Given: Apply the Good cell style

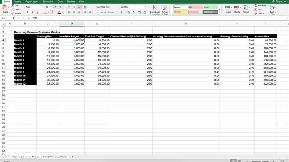Looking at the screenshot, I should (210, 7).
